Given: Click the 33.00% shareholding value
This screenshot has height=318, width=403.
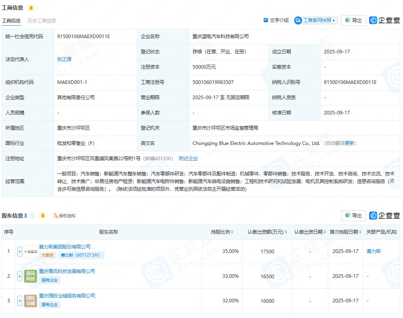Looking at the screenshot, I should [x=231, y=276].
